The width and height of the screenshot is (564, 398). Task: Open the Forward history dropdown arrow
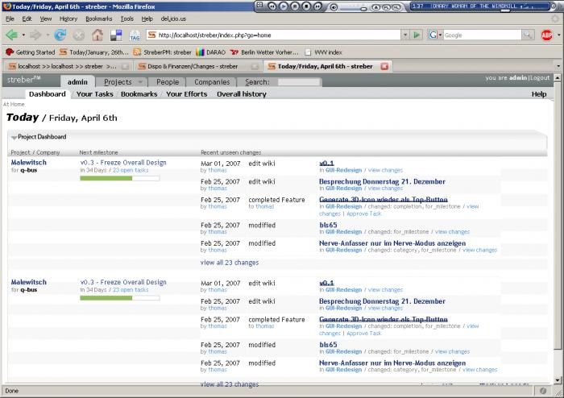(x=47, y=35)
